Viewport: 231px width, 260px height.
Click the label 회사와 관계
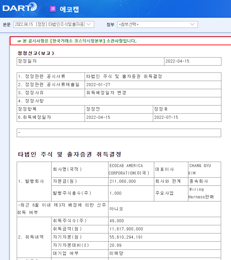168,181
